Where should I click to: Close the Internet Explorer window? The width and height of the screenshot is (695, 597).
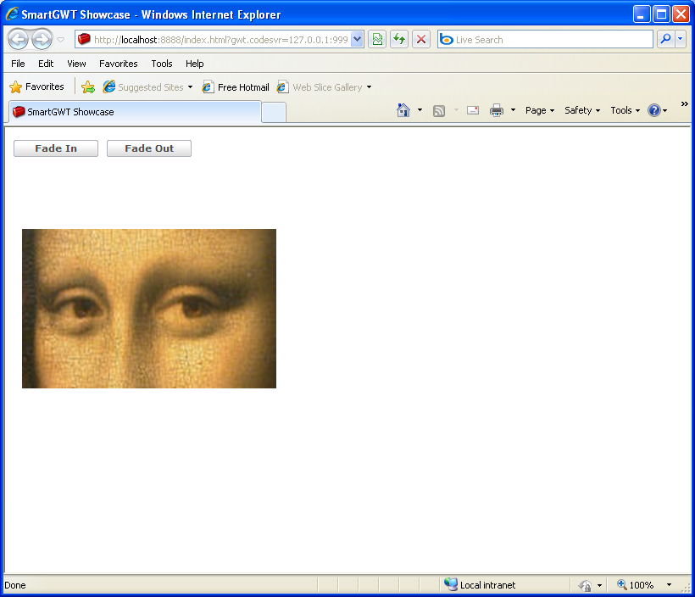(x=681, y=14)
